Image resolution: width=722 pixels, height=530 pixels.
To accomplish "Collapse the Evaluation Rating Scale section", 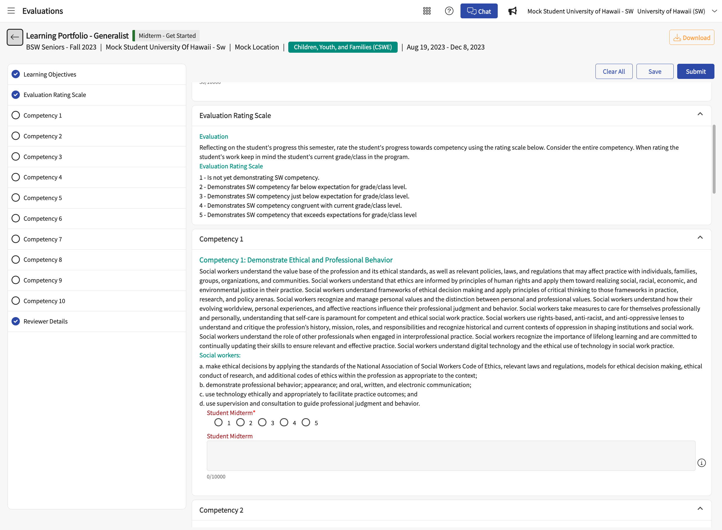I will (700, 114).
